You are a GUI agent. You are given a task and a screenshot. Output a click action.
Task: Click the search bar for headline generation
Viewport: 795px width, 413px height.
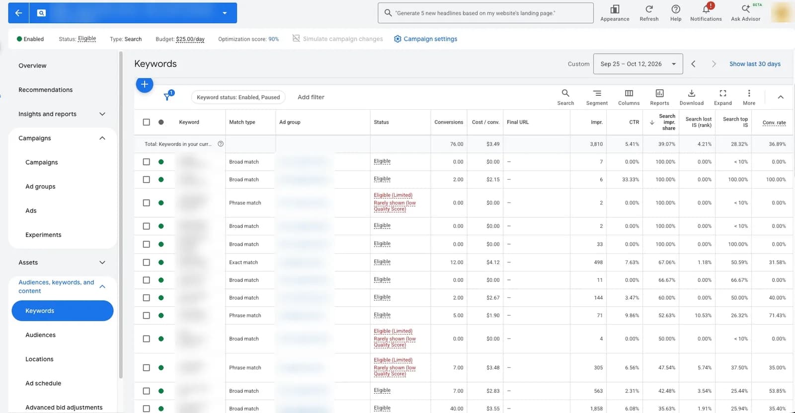point(485,13)
